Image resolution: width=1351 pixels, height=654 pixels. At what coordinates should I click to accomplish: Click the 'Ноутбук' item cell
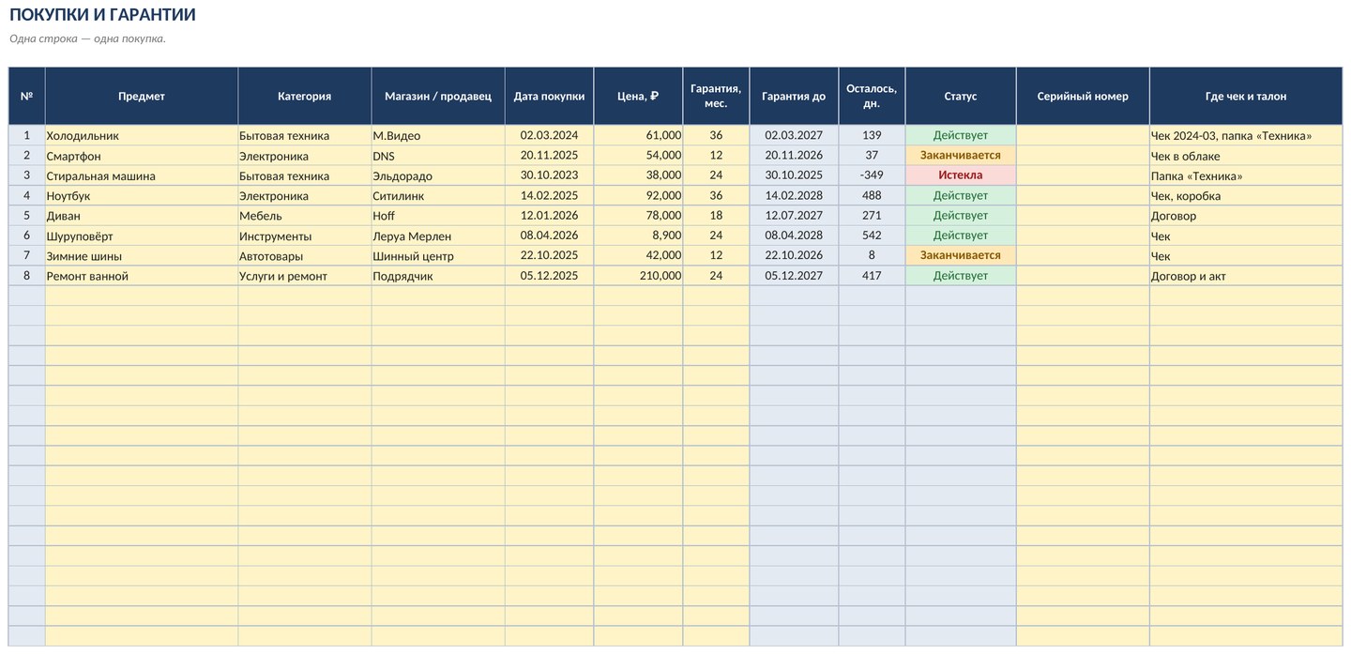142,195
